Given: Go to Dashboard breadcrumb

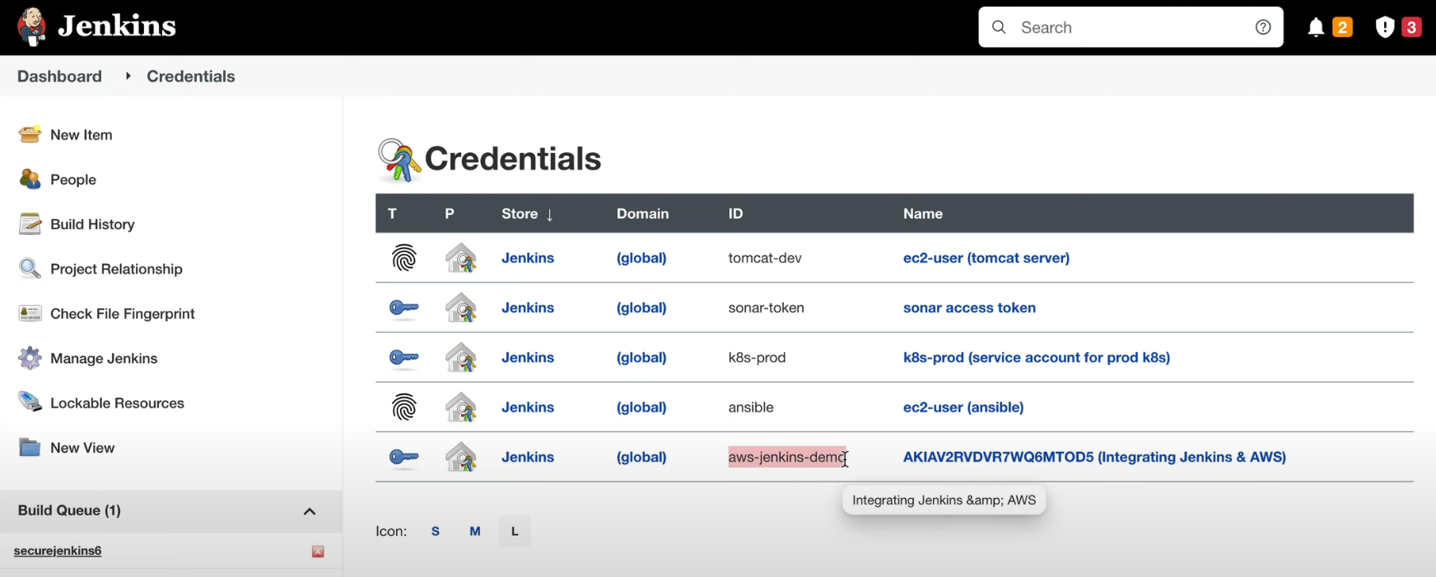Looking at the screenshot, I should click(59, 76).
